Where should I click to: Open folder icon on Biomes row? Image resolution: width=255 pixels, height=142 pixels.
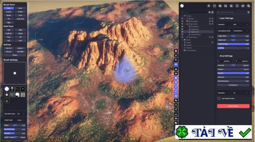click(210, 18)
